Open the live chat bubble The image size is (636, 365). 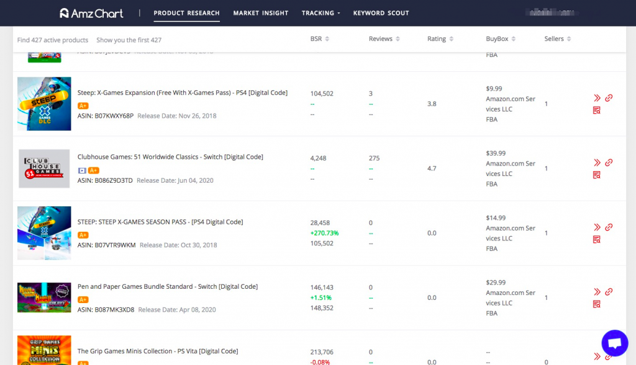(x=615, y=343)
